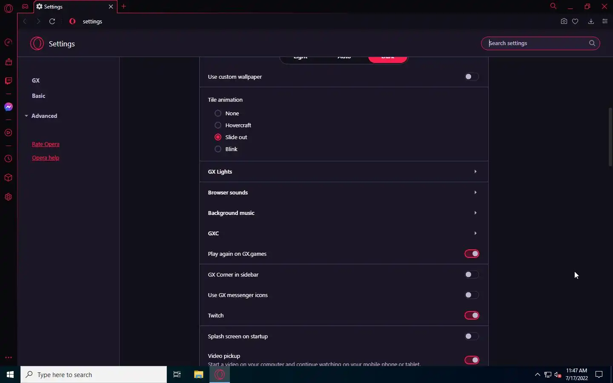Click Windows taskbar search box

(x=94, y=374)
